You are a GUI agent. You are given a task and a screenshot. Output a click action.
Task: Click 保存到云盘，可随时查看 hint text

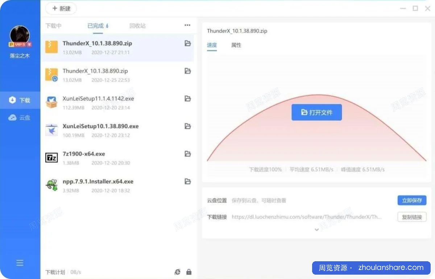[259, 200]
